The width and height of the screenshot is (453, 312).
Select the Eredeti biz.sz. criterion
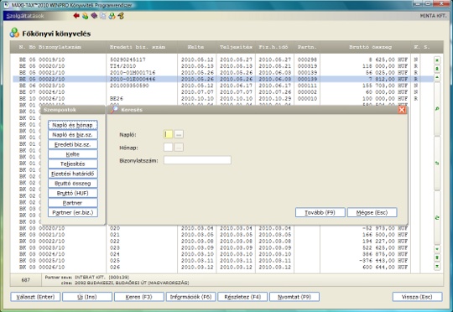tap(72, 144)
